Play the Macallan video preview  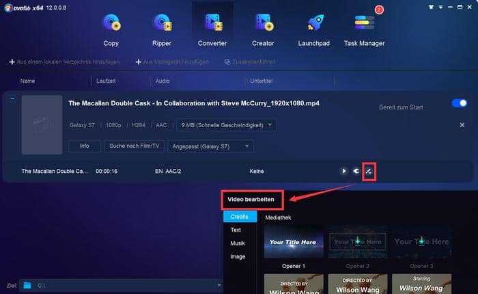point(343,171)
